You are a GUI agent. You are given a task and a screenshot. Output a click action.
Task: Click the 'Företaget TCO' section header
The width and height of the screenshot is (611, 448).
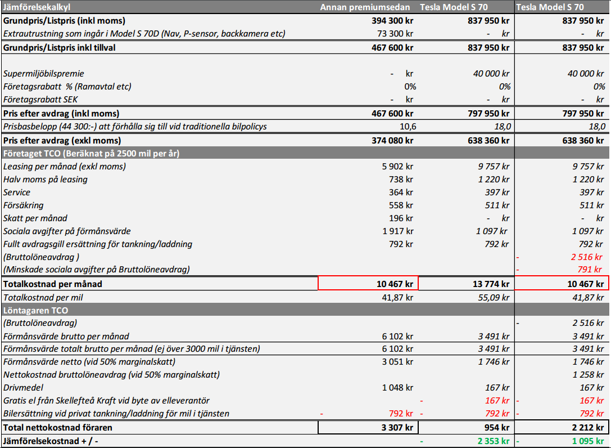[x=91, y=153]
